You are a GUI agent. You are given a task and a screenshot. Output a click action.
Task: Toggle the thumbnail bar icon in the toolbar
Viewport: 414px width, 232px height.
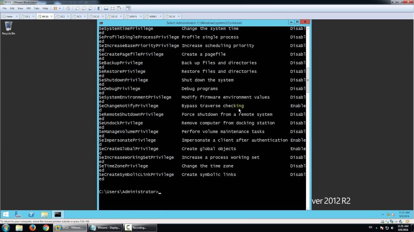pos(106,8)
